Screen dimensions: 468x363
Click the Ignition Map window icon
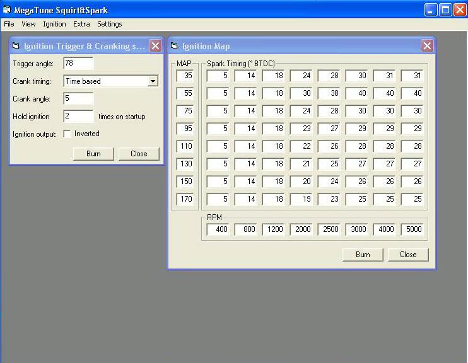pyautogui.click(x=173, y=46)
